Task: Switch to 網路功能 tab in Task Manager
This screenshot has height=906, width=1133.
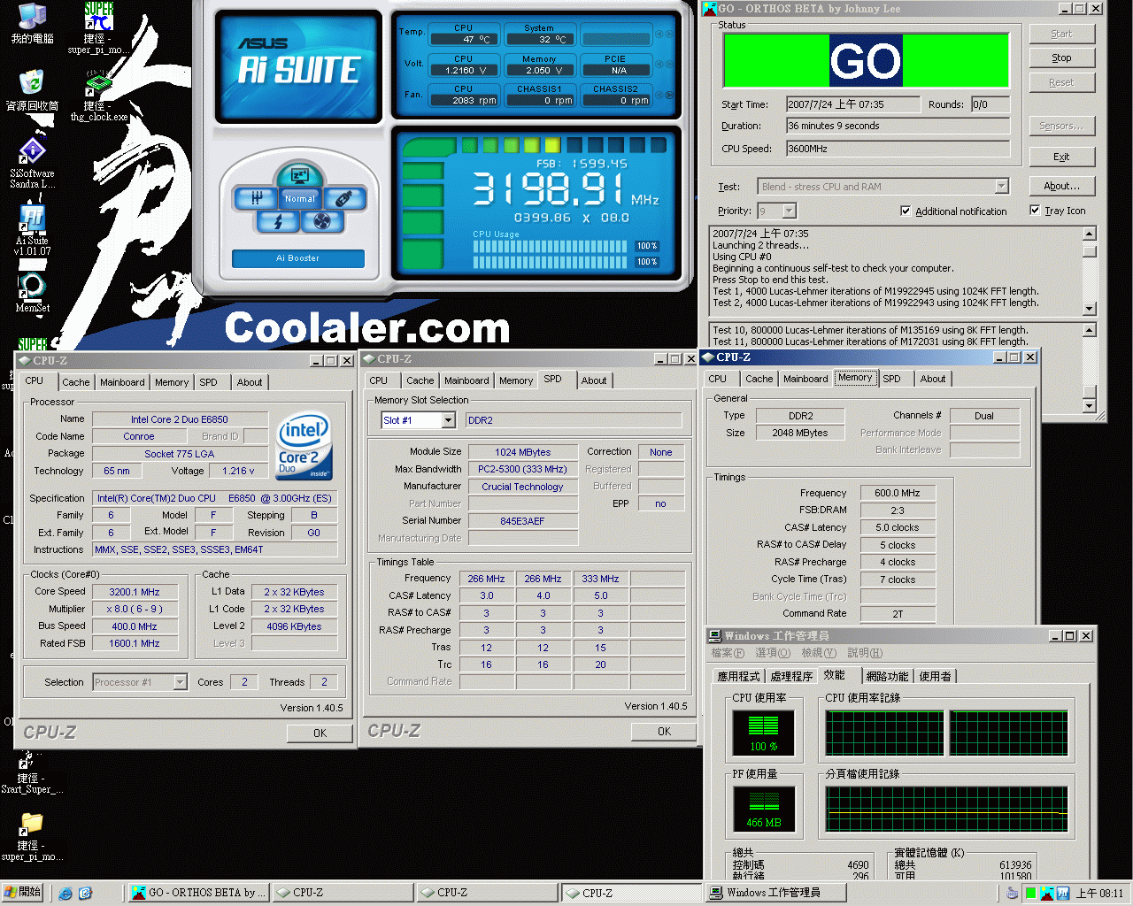Action: pyautogui.click(x=888, y=676)
